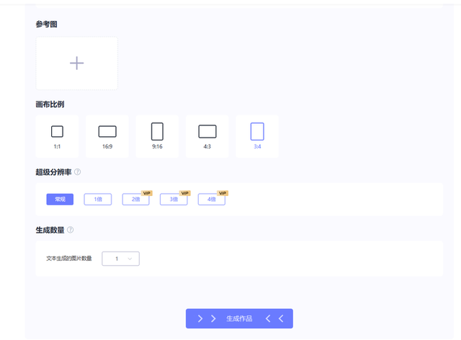
Task: Choose 2倍 VIP super resolution
Action: click(136, 199)
